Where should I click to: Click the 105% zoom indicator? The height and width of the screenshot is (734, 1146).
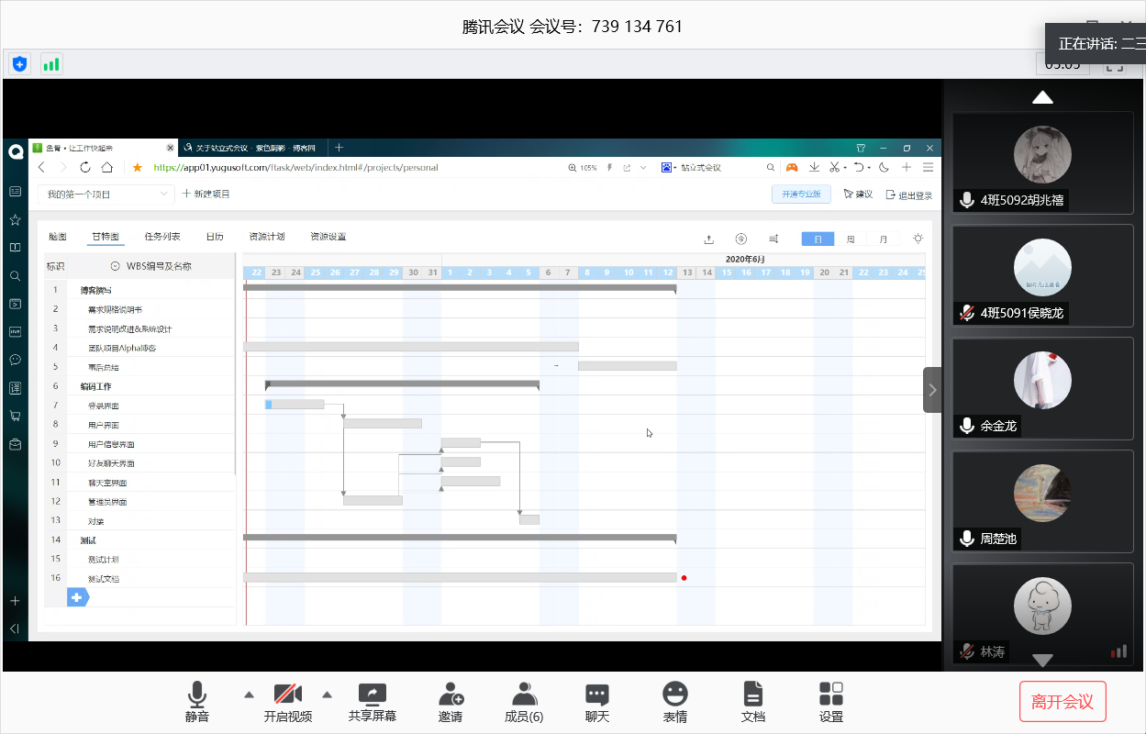(583, 168)
